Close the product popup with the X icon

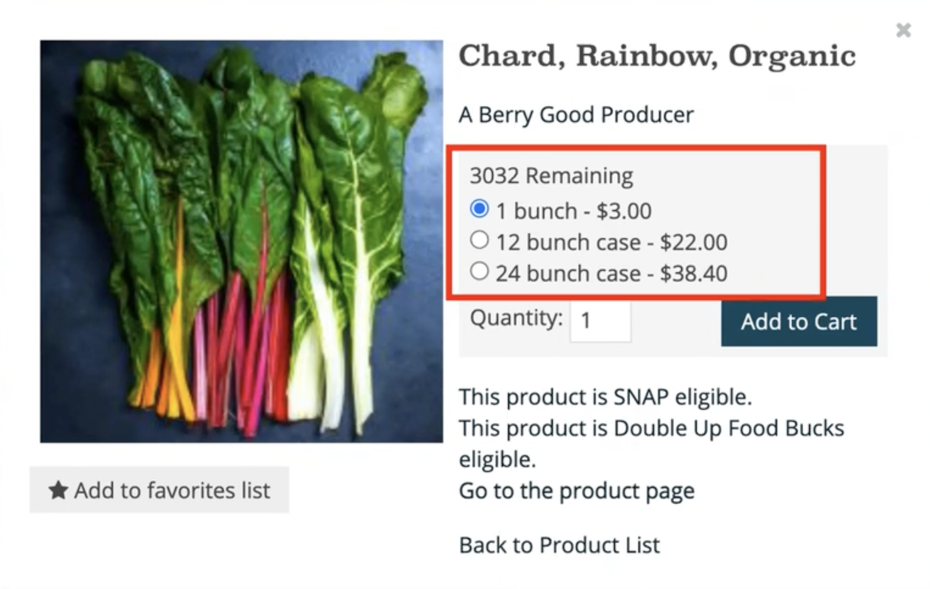click(x=903, y=30)
